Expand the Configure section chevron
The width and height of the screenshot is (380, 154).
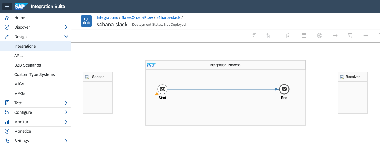click(x=66, y=112)
